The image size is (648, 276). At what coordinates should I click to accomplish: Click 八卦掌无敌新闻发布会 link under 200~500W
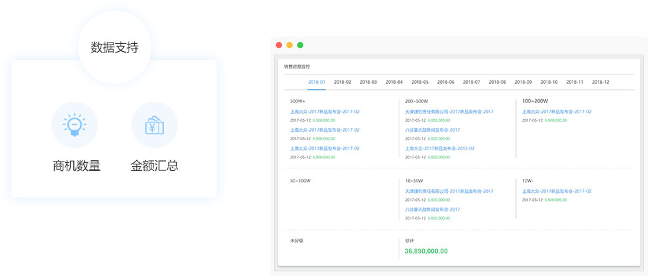coord(433,130)
